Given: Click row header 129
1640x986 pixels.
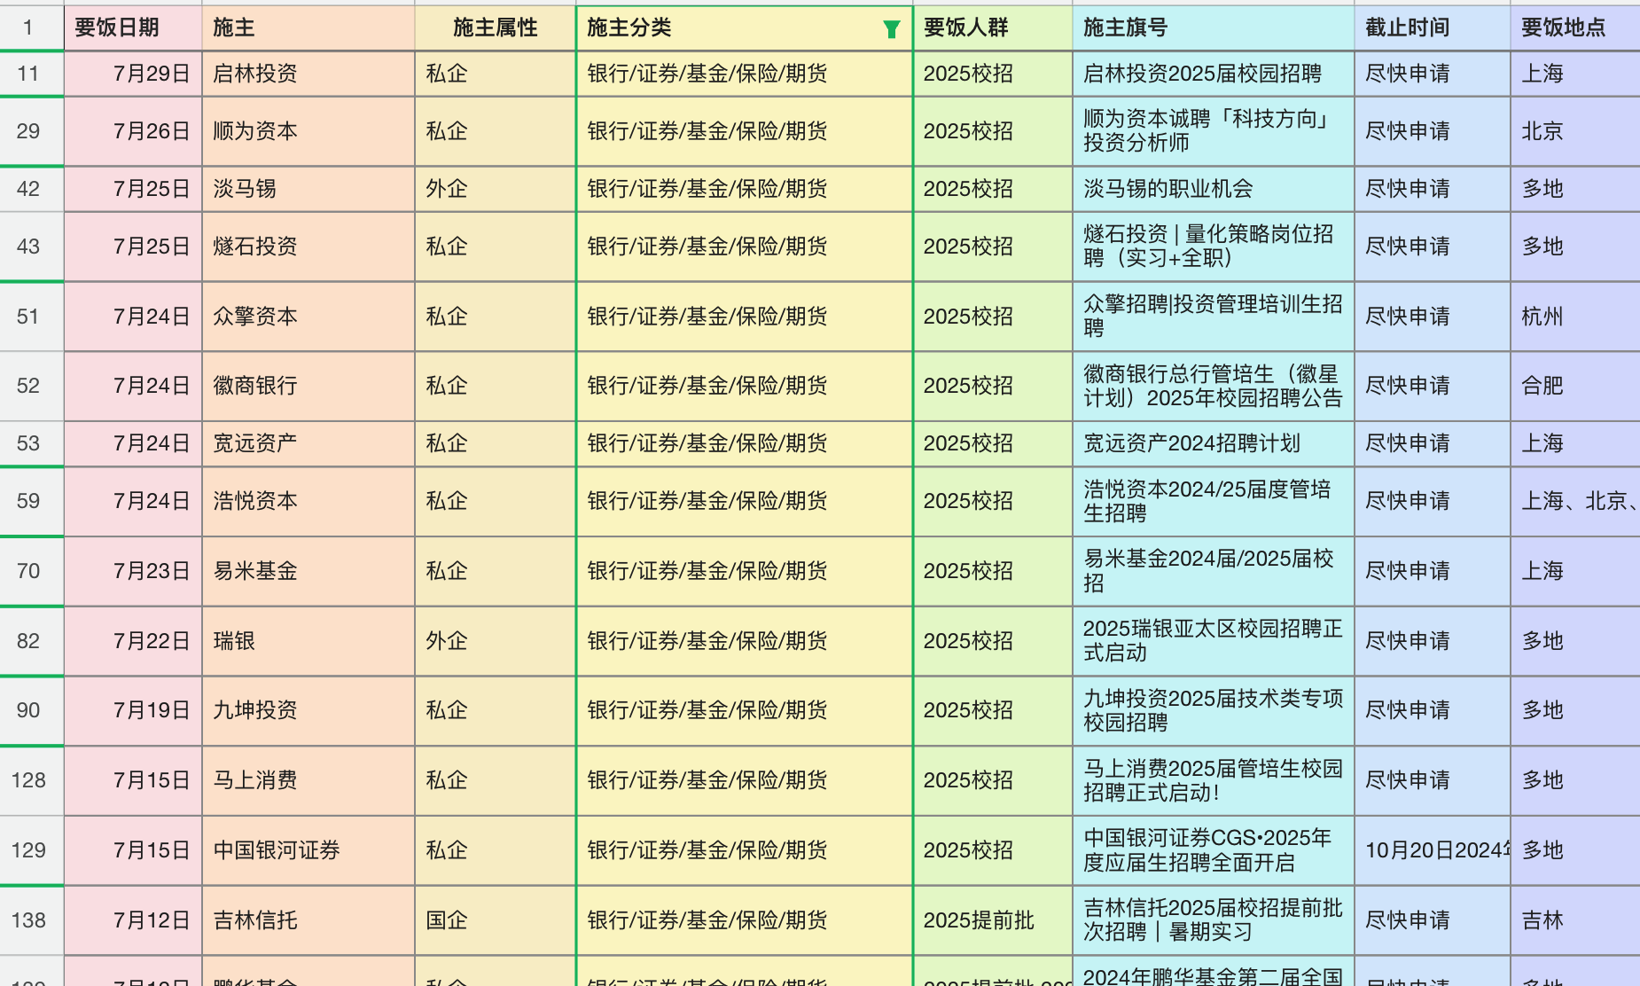Looking at the screenshot, I should click(x=28, y=850).
